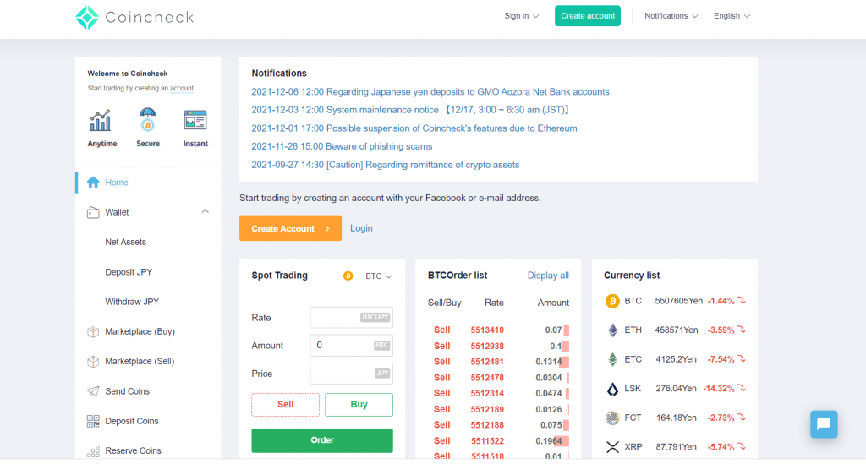
Task: Click the Coincheck logo icon
Action: click(x=87, y=17)
